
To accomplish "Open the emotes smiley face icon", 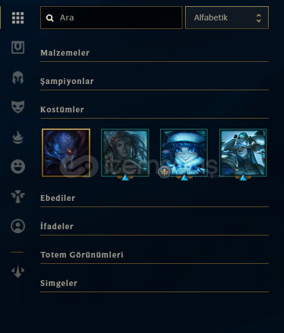I will 18,166.
